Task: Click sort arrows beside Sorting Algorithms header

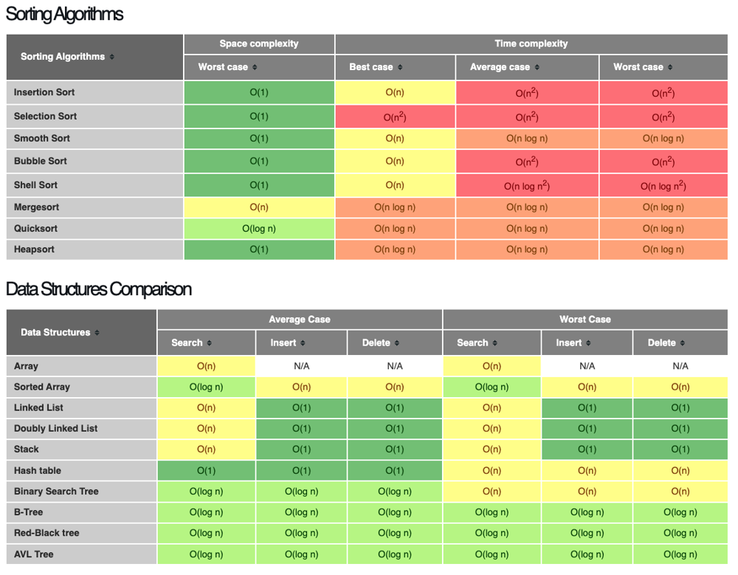Action: [112, 57]
